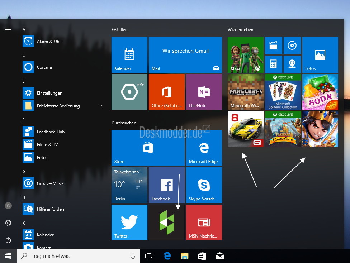Jump via letter K header
350x263 pixels.
pyautogui.click(x=24, y=223)
